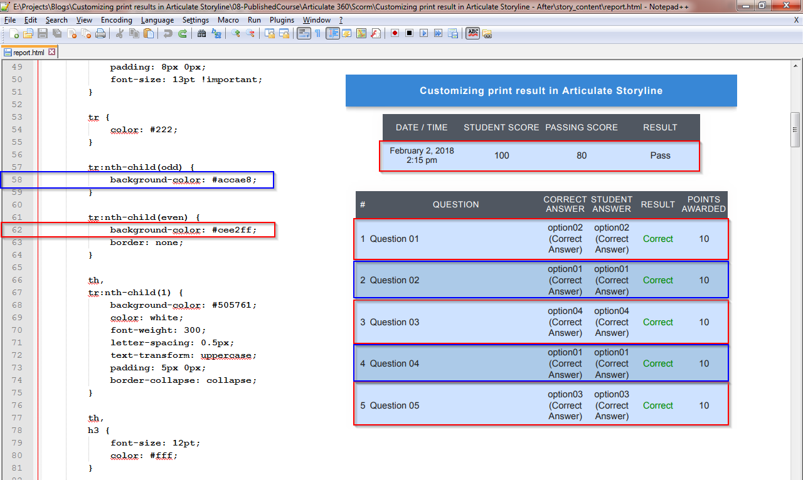Click Run Macro Multiple Times icon
Screen dimensions: 803x480
[x=439, y=33]
